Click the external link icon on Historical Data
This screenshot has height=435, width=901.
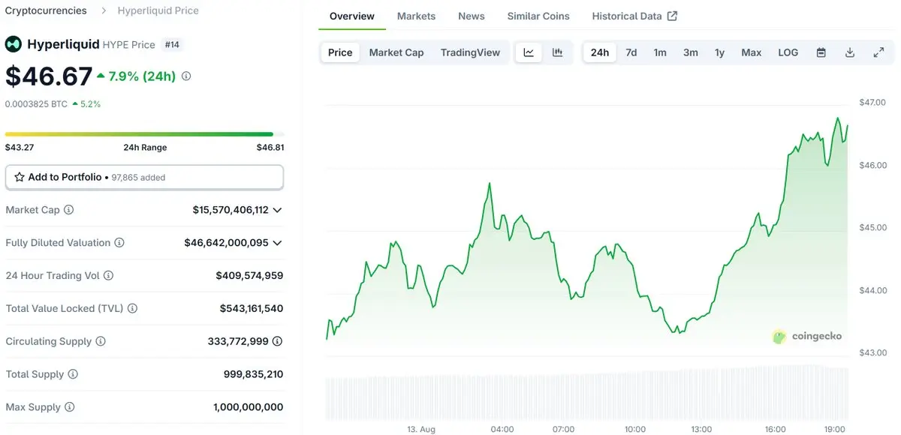(672, 16)
